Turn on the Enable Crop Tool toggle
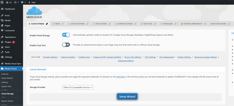 pos(66,45)
